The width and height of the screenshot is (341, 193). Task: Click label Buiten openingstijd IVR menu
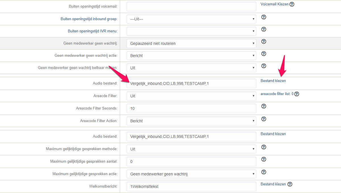(x=93, y=31)
